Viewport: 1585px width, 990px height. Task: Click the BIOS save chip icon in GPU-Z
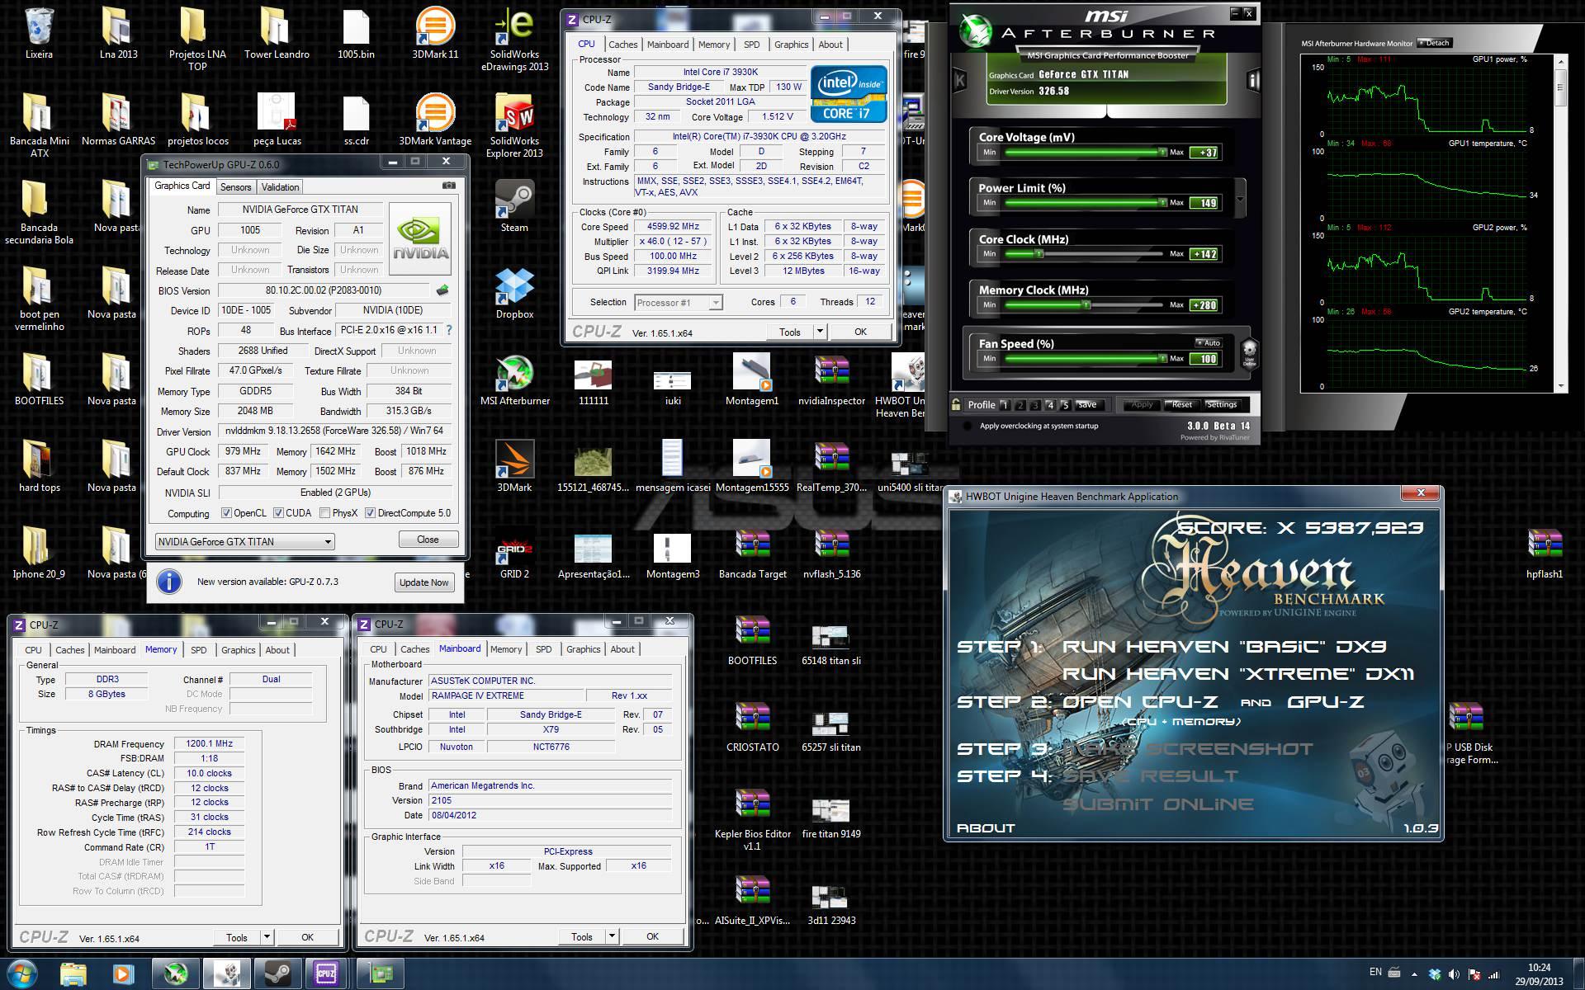pyautogui.click(x=442, y=290)
